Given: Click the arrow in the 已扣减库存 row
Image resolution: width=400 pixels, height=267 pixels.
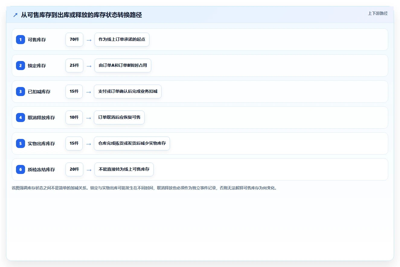Looking at the screenshot, I should tap(88, 92).
